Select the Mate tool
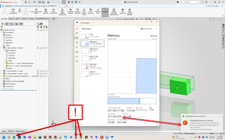225x140 pixels. coord(20,10)
